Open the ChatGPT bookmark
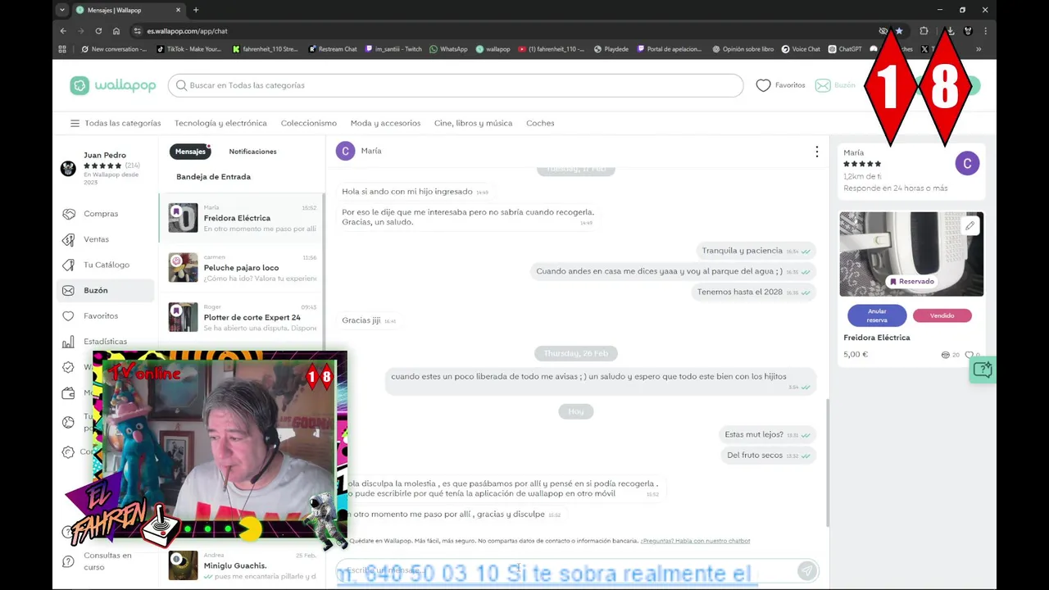 pos(845,49)
